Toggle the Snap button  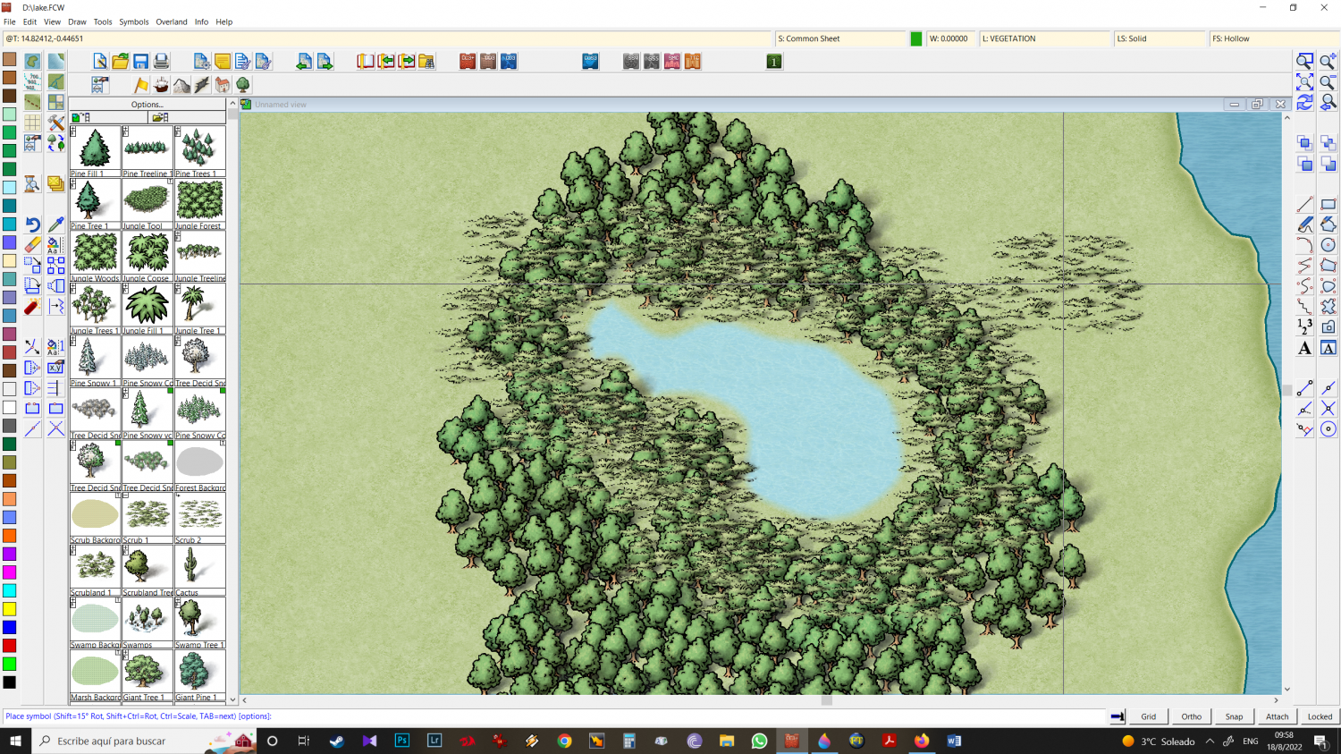[x=1235, y=716]
